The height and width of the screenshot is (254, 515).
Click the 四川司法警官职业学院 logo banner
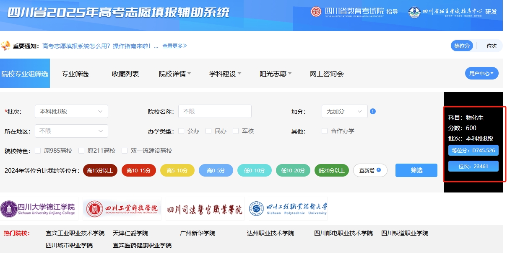205,209
